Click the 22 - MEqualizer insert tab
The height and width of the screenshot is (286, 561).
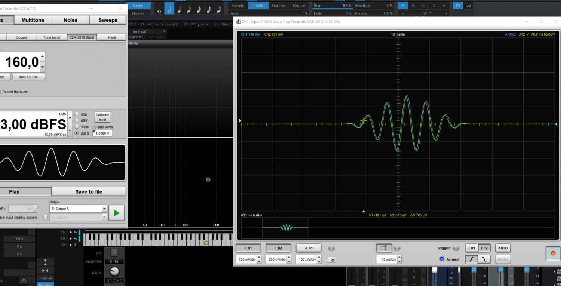196,24
